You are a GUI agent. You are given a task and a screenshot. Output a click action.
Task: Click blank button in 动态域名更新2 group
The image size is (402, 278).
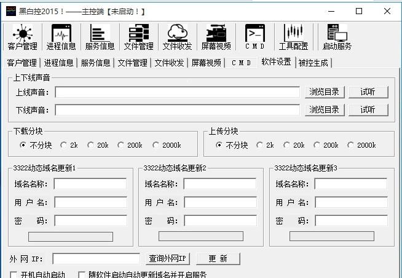(x=201, y=236)
